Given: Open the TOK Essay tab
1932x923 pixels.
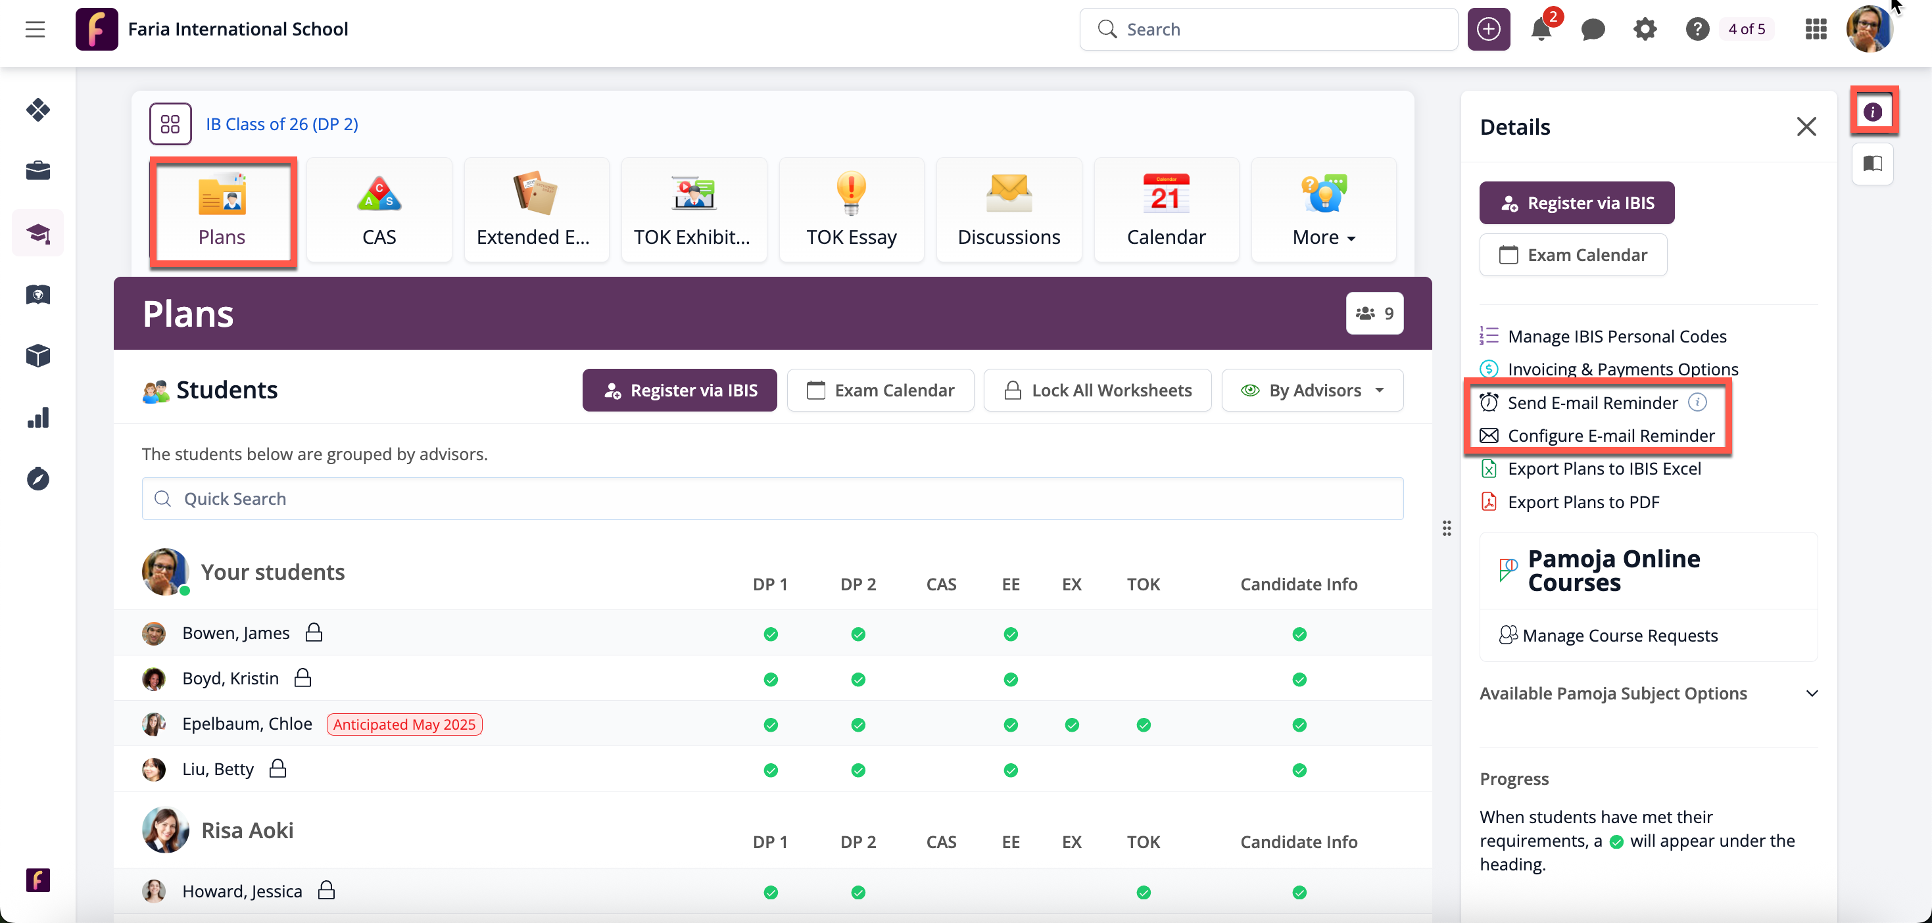Looking at the screenshot, I should (851, 210).
